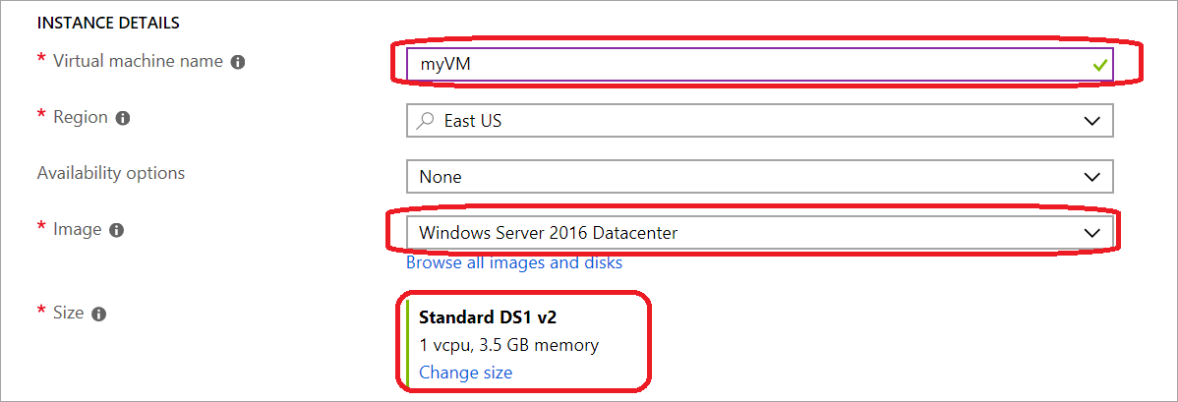Show info tooltip icon beside Image label

tap(116, 231)
